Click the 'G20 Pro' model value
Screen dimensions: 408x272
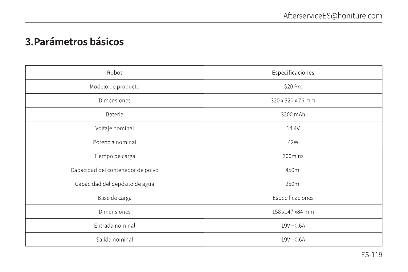pos(293,87)
